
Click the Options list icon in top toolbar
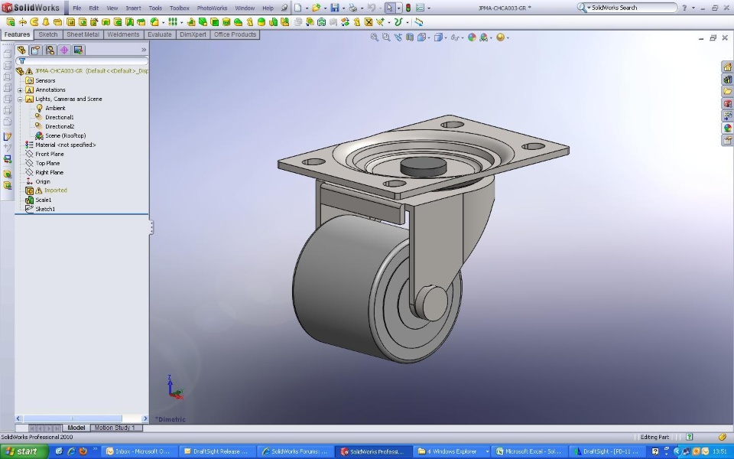[x=420, y=8]
